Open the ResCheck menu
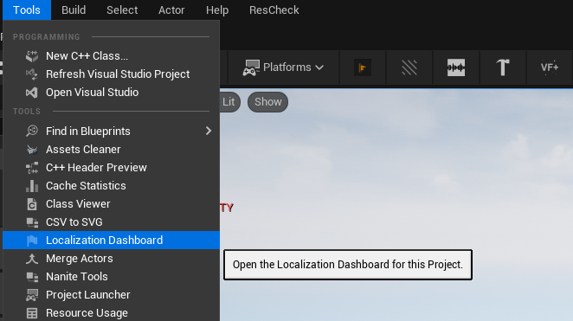Viewport: 573px width, 321px height. pos(274,10)
